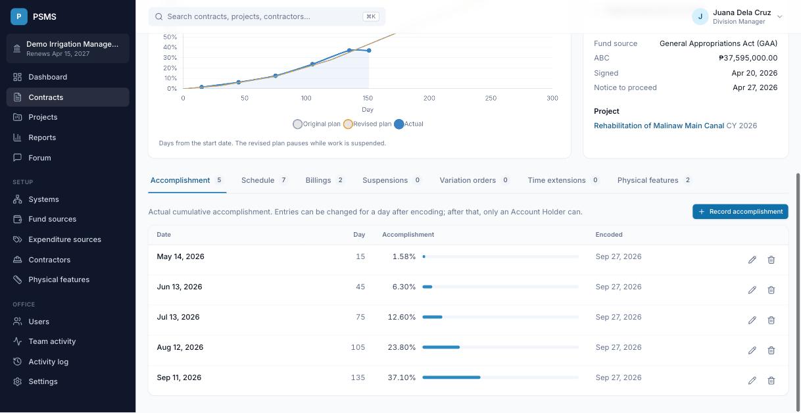Click the Systems network icon

click(x=17, y=199)
